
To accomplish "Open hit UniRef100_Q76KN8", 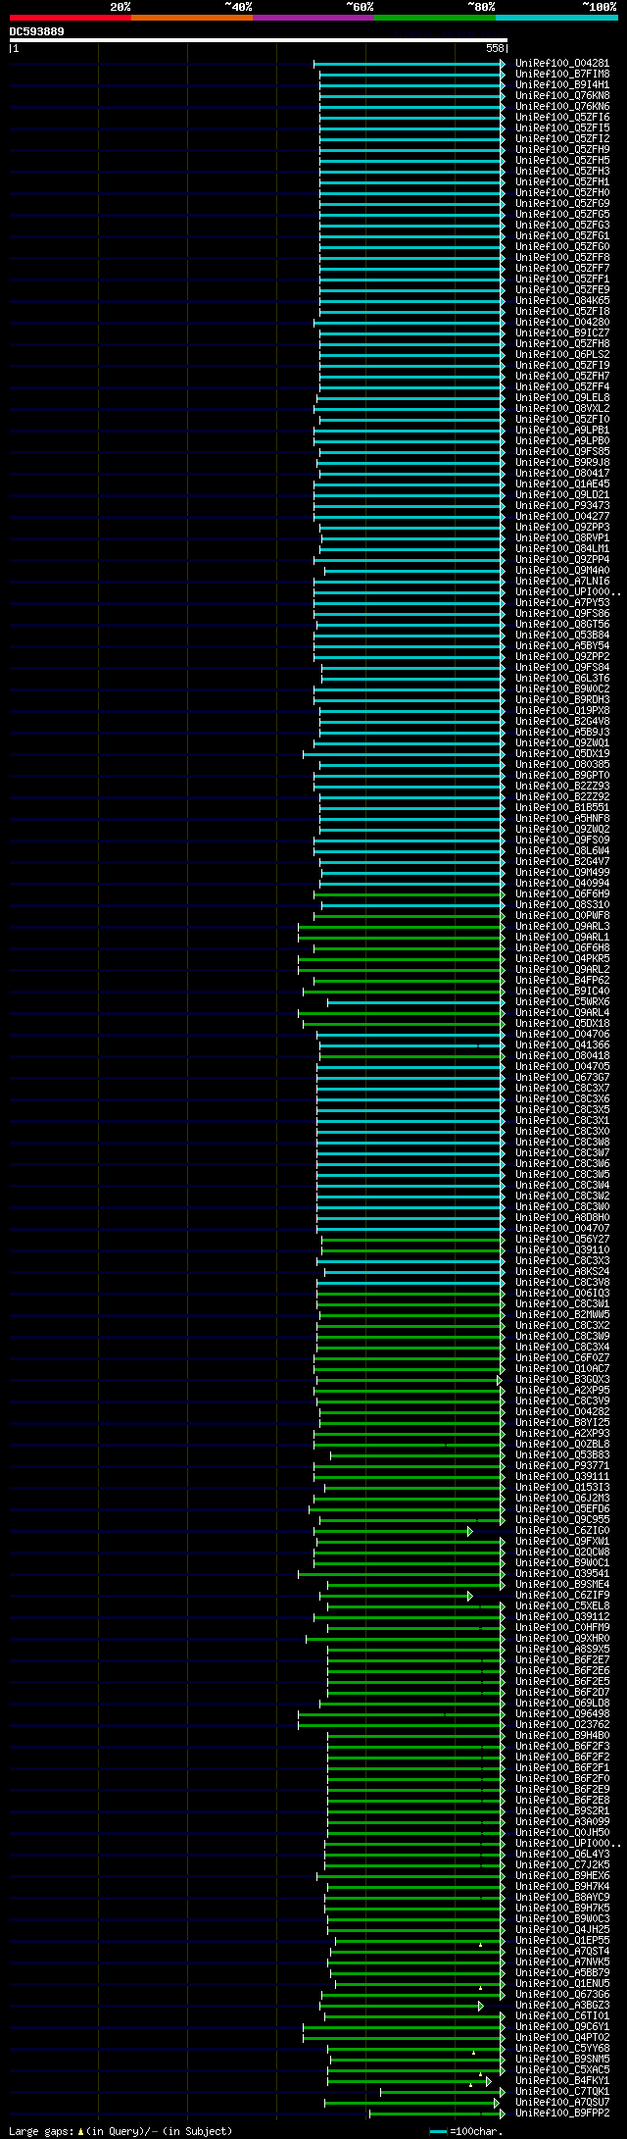I will (562, 96).
